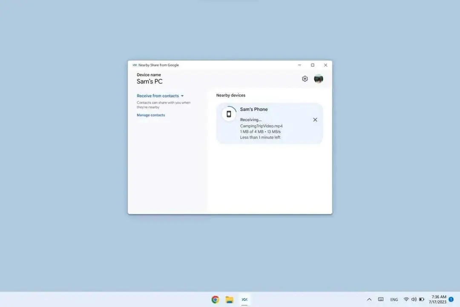Click the Nearby Share logo in title bar
Screen dimensions: 460x307
[135, 65]
